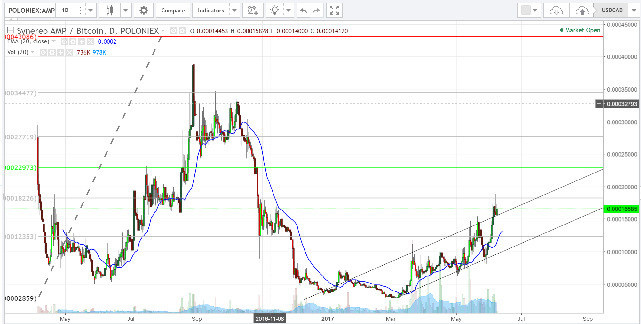This screenshot has width=641, height=324.
Task: Click the 2016-11-08 date marker on time axis
Action: tap(270, 319)
